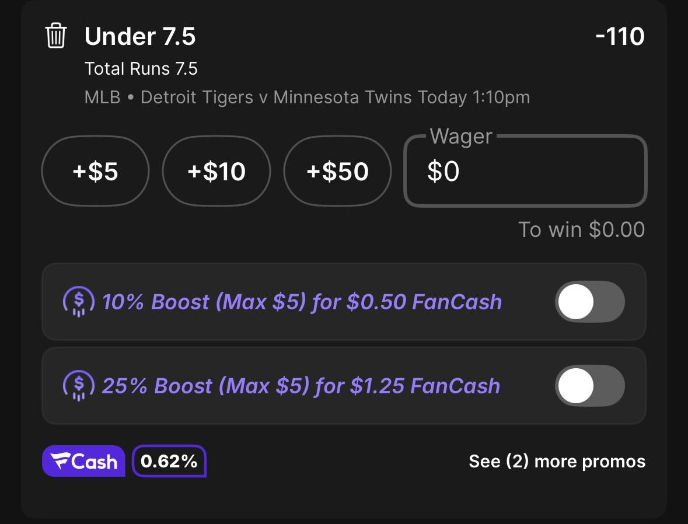Enable the 25% Boost toggle

click(x=590, y=385)
